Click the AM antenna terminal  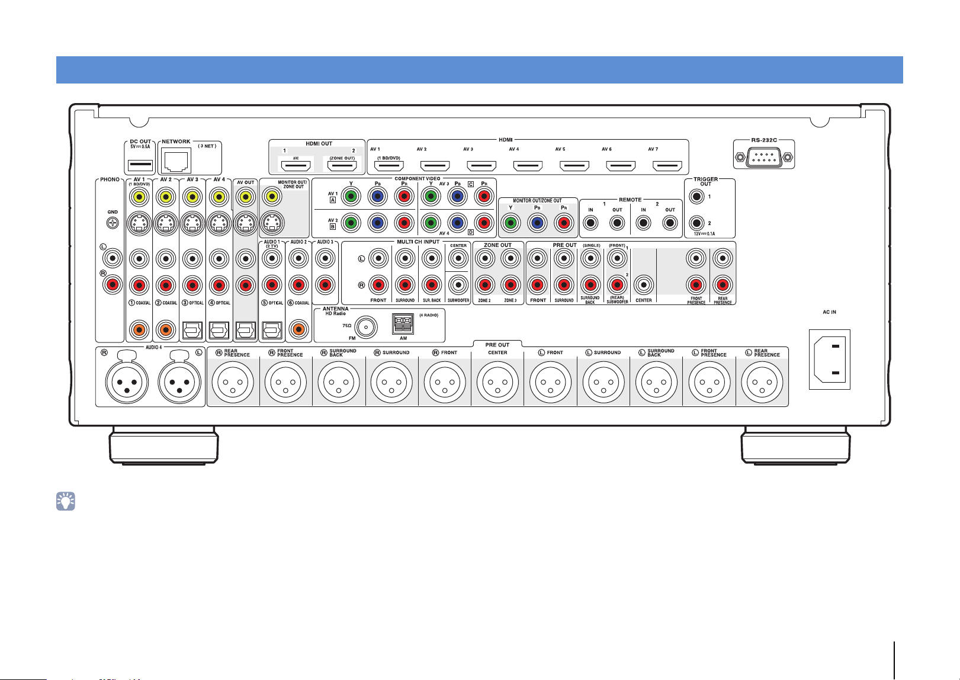tap(403, 325)
